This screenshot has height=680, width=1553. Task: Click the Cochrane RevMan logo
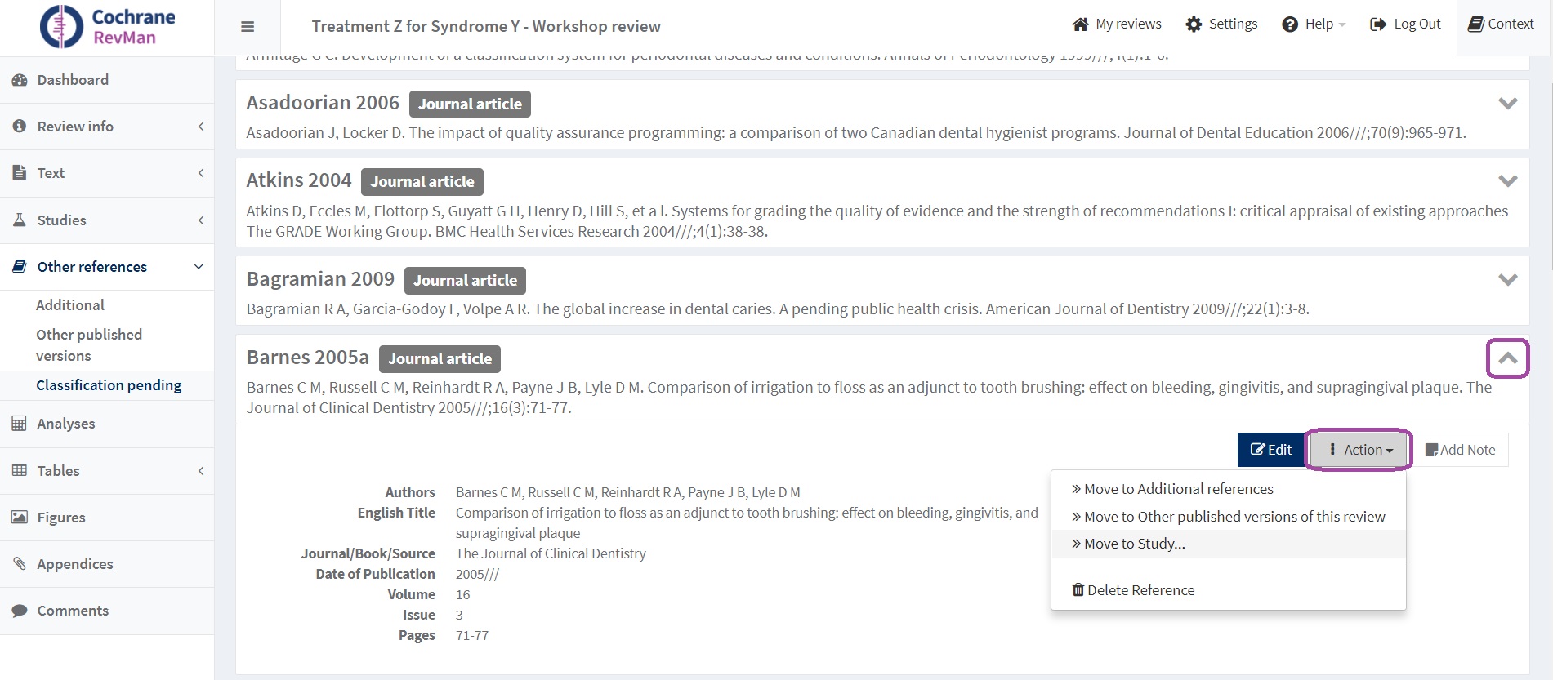pos(107,27)
